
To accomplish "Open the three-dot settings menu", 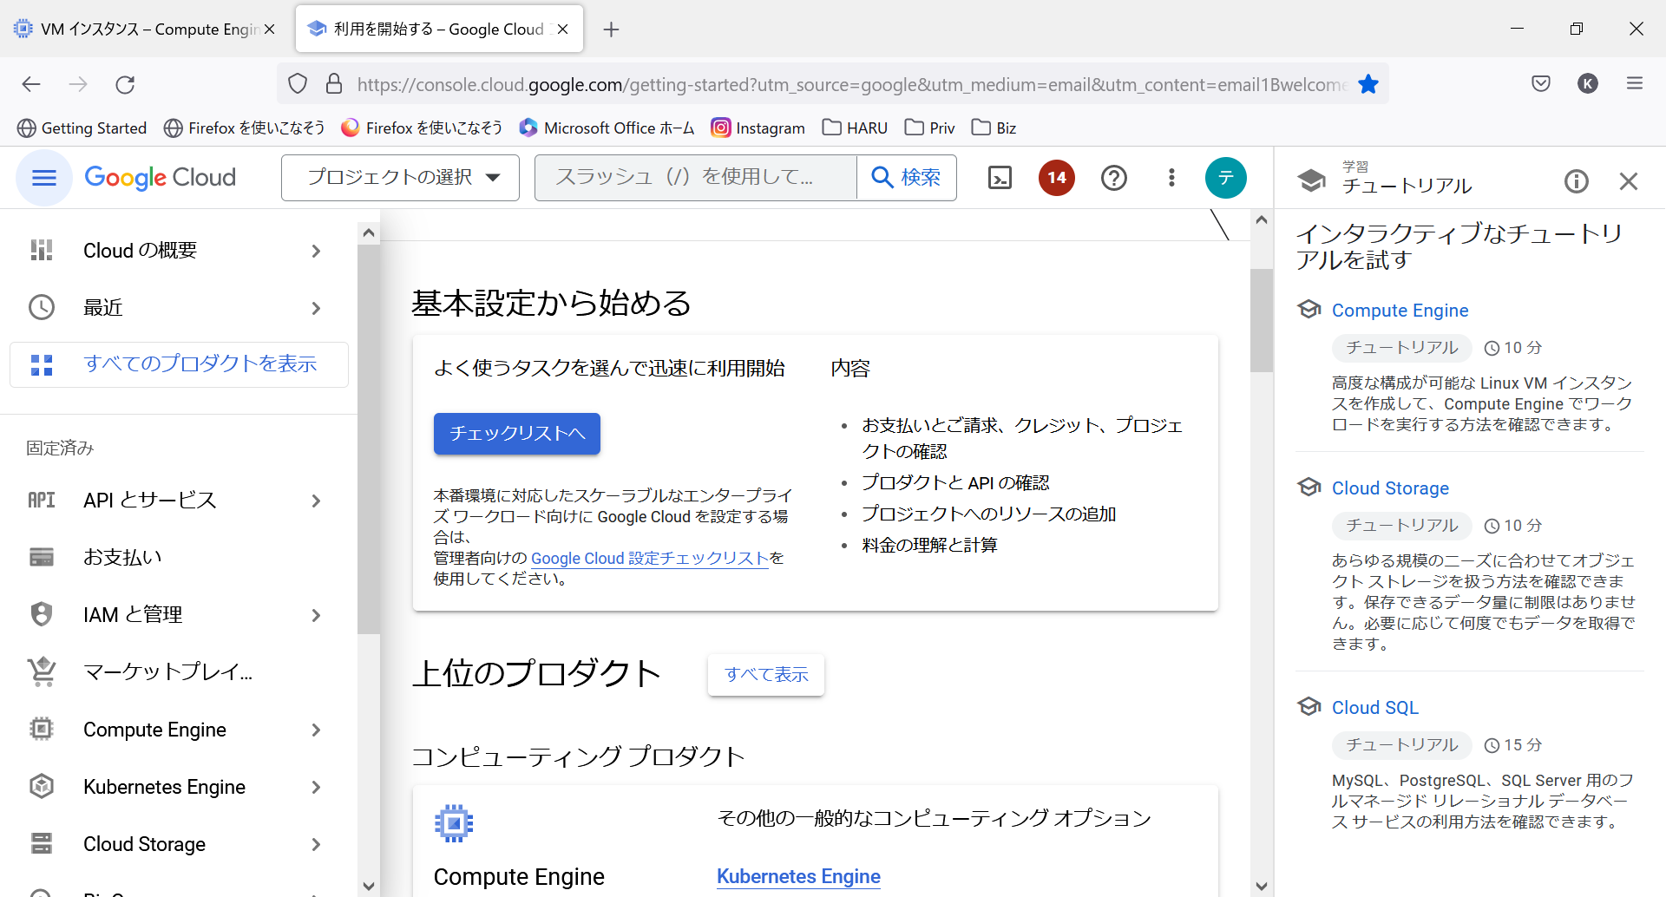I will point(1171,178).
